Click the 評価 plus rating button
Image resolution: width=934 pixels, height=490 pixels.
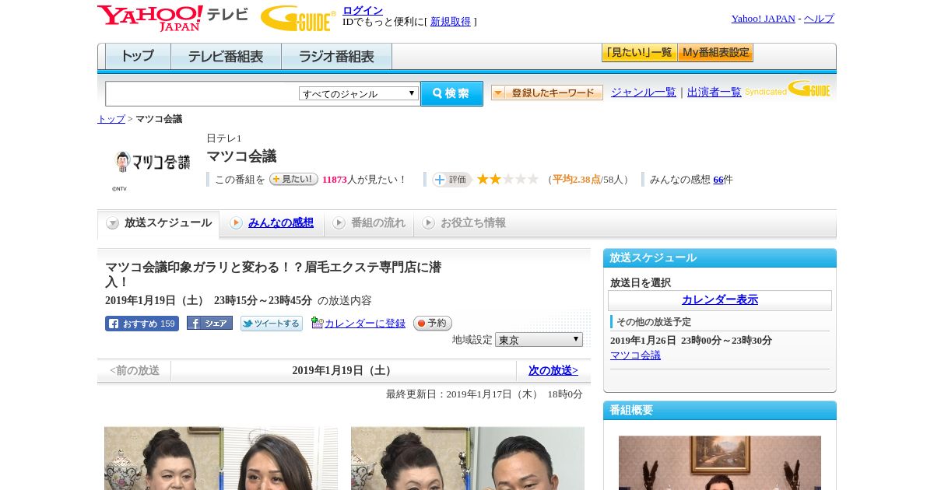(452, 180)
